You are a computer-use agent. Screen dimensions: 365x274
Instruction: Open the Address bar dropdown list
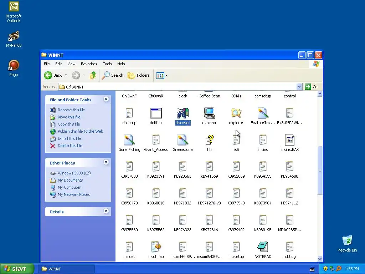(299, 87)
